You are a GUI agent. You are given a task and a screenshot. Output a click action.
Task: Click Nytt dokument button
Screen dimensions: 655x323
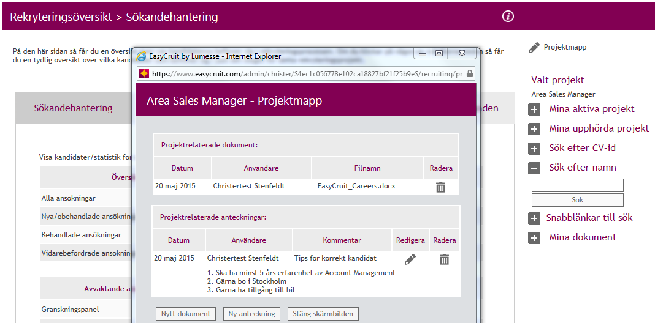[x=186, y=314]
